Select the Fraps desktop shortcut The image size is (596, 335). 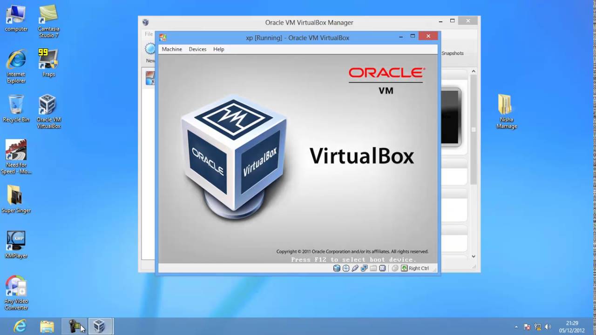click(48, 63)
